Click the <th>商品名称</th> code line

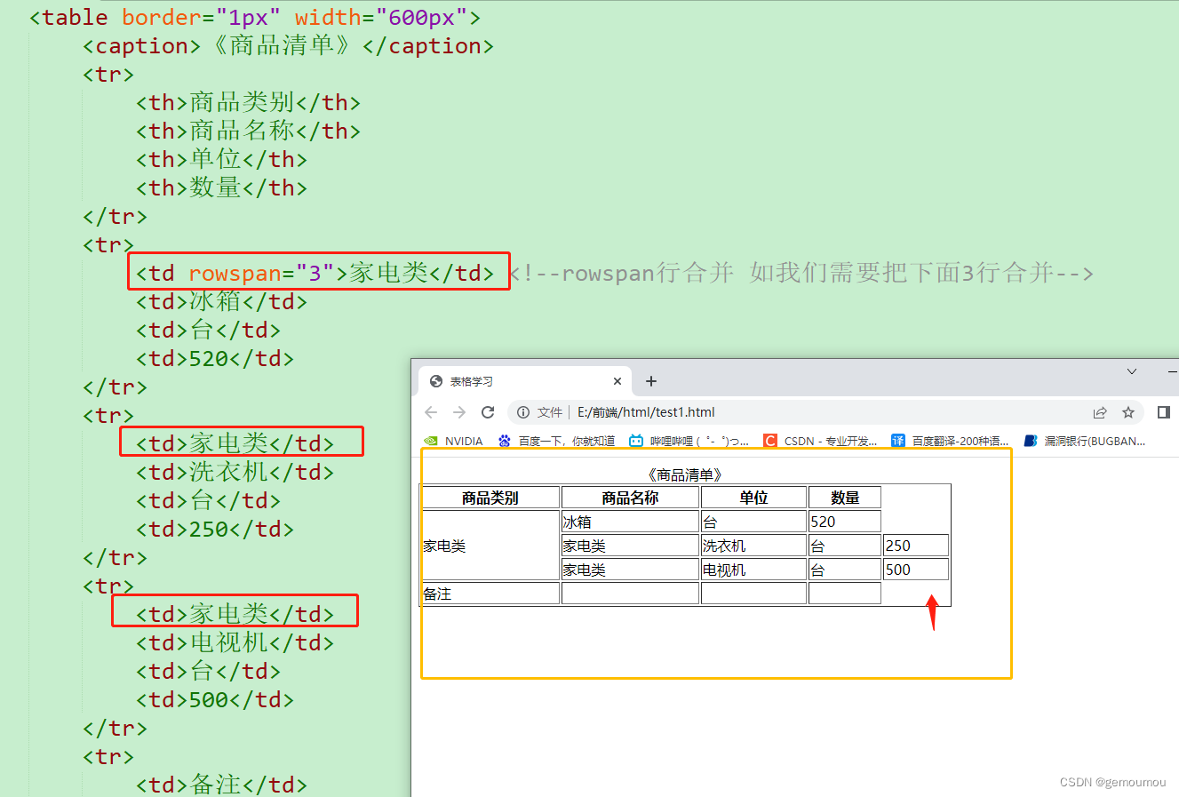point(248,131)
